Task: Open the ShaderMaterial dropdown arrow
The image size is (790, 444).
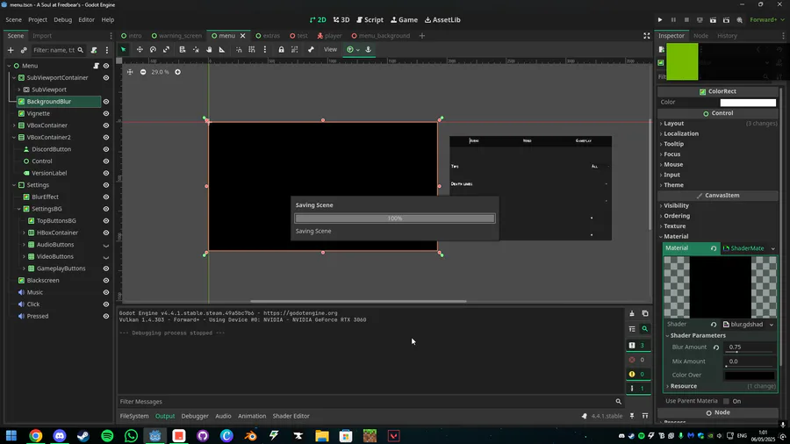Action: (772, 248)
